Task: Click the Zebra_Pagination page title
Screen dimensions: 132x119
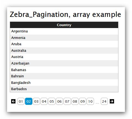Action: click(x=65, y=14)
